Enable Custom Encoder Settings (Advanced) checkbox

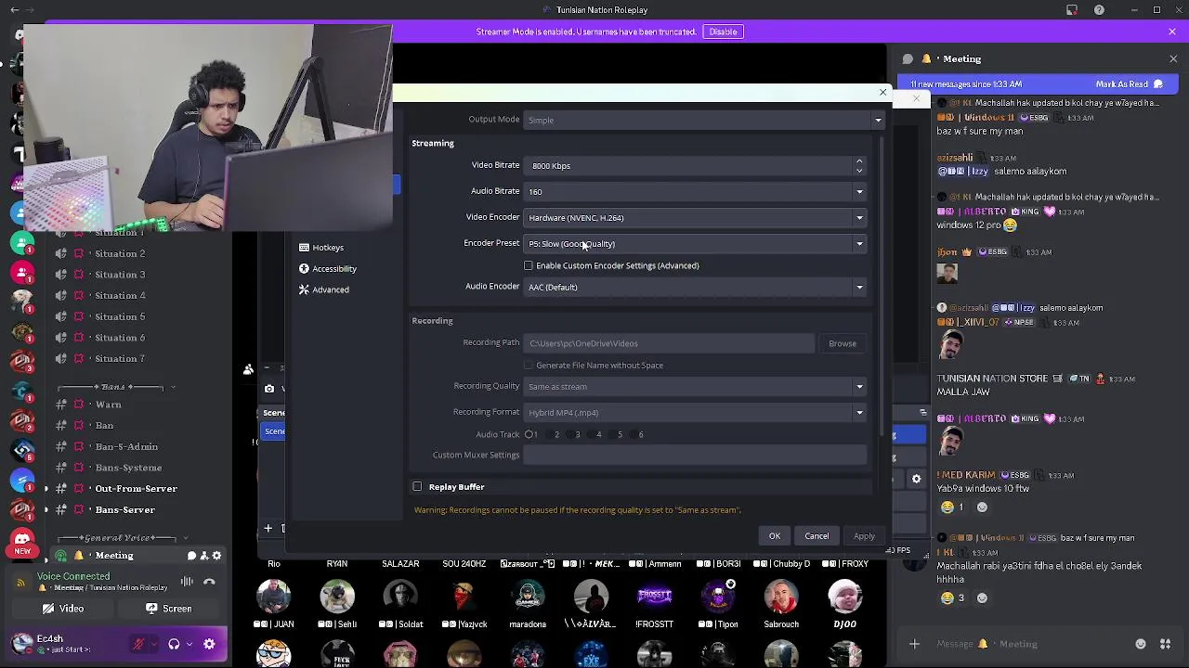(529, 266)
